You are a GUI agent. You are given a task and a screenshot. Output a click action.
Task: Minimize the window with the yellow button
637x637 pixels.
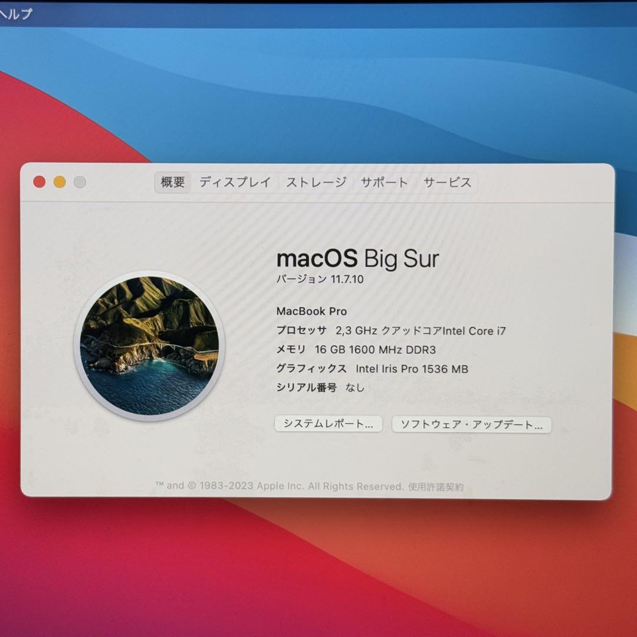pyautogui.click(x=60, y=182)
